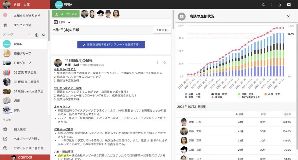Open the top bar vertical dots menu
This screenshot has height=160, width=298.
click(x=272, y=5)
